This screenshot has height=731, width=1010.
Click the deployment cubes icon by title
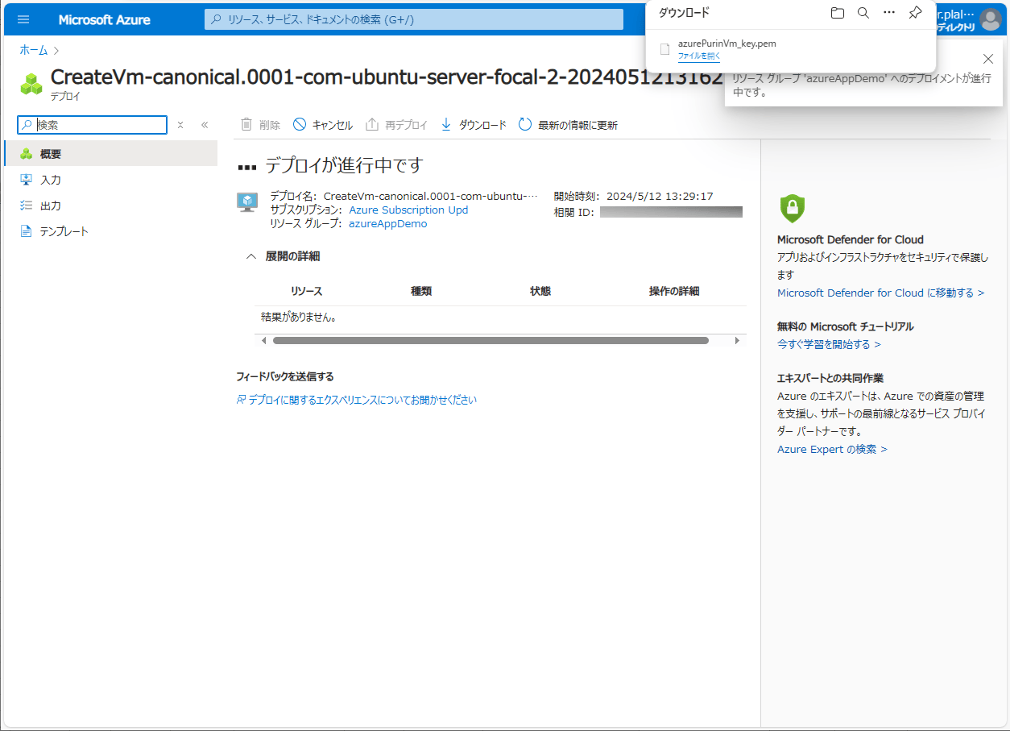(31, 84)
